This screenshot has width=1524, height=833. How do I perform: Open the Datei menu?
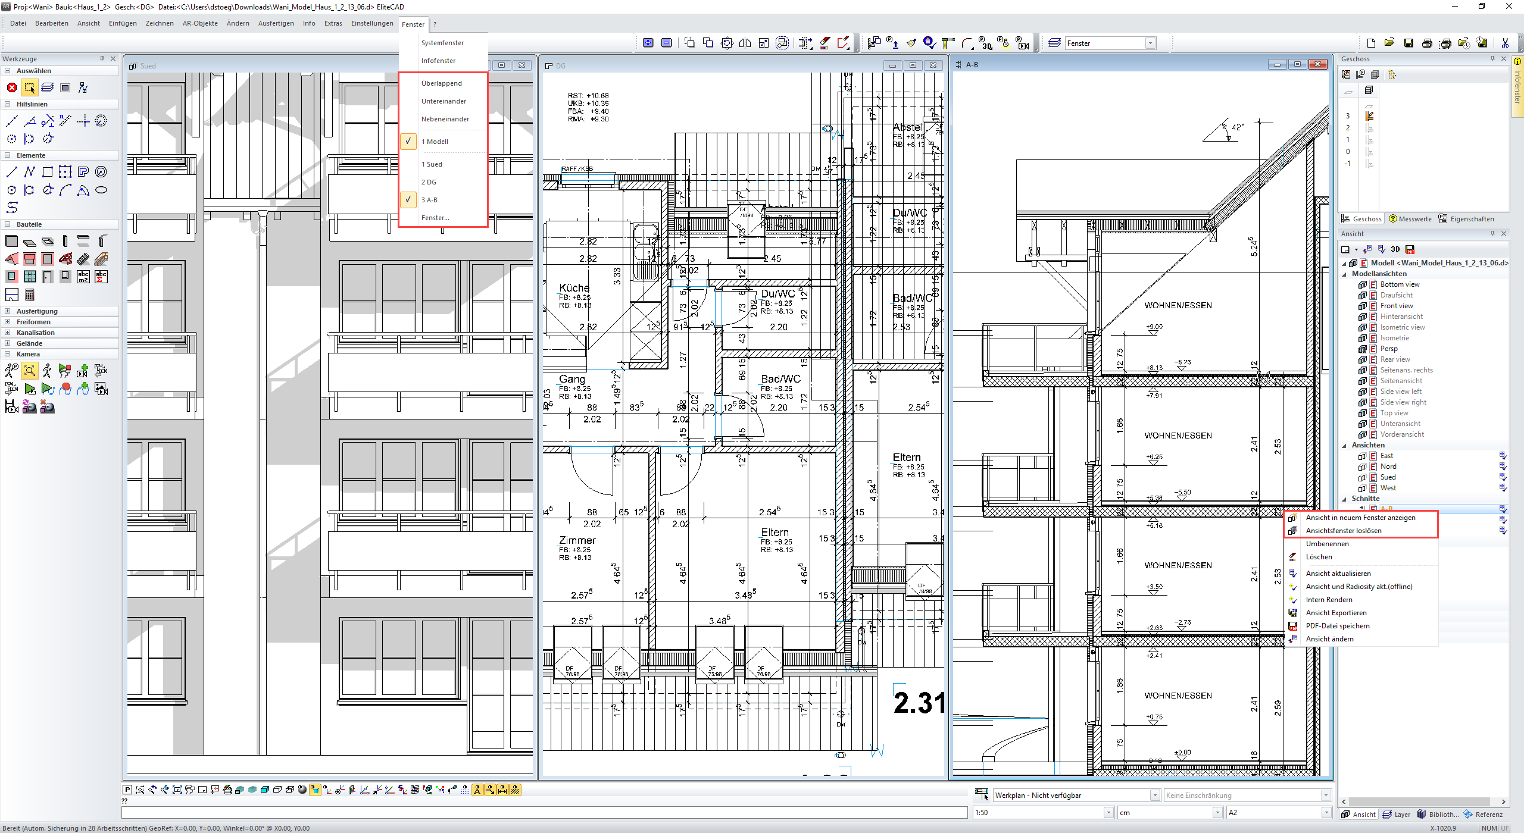click(x=18, y=23)
